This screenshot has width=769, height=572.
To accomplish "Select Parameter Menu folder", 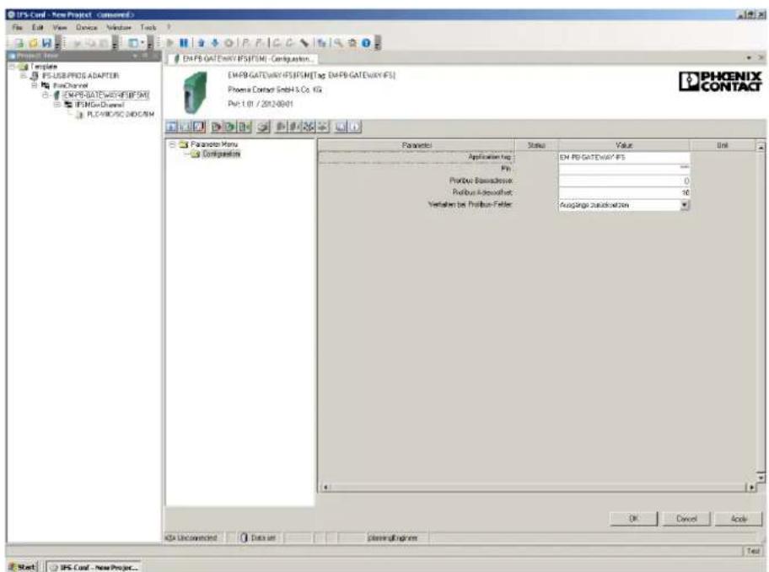I will (x=214, y=144).
